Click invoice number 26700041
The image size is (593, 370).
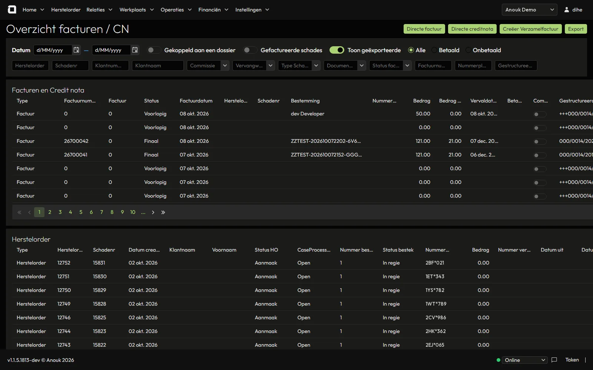coord(76,155)
